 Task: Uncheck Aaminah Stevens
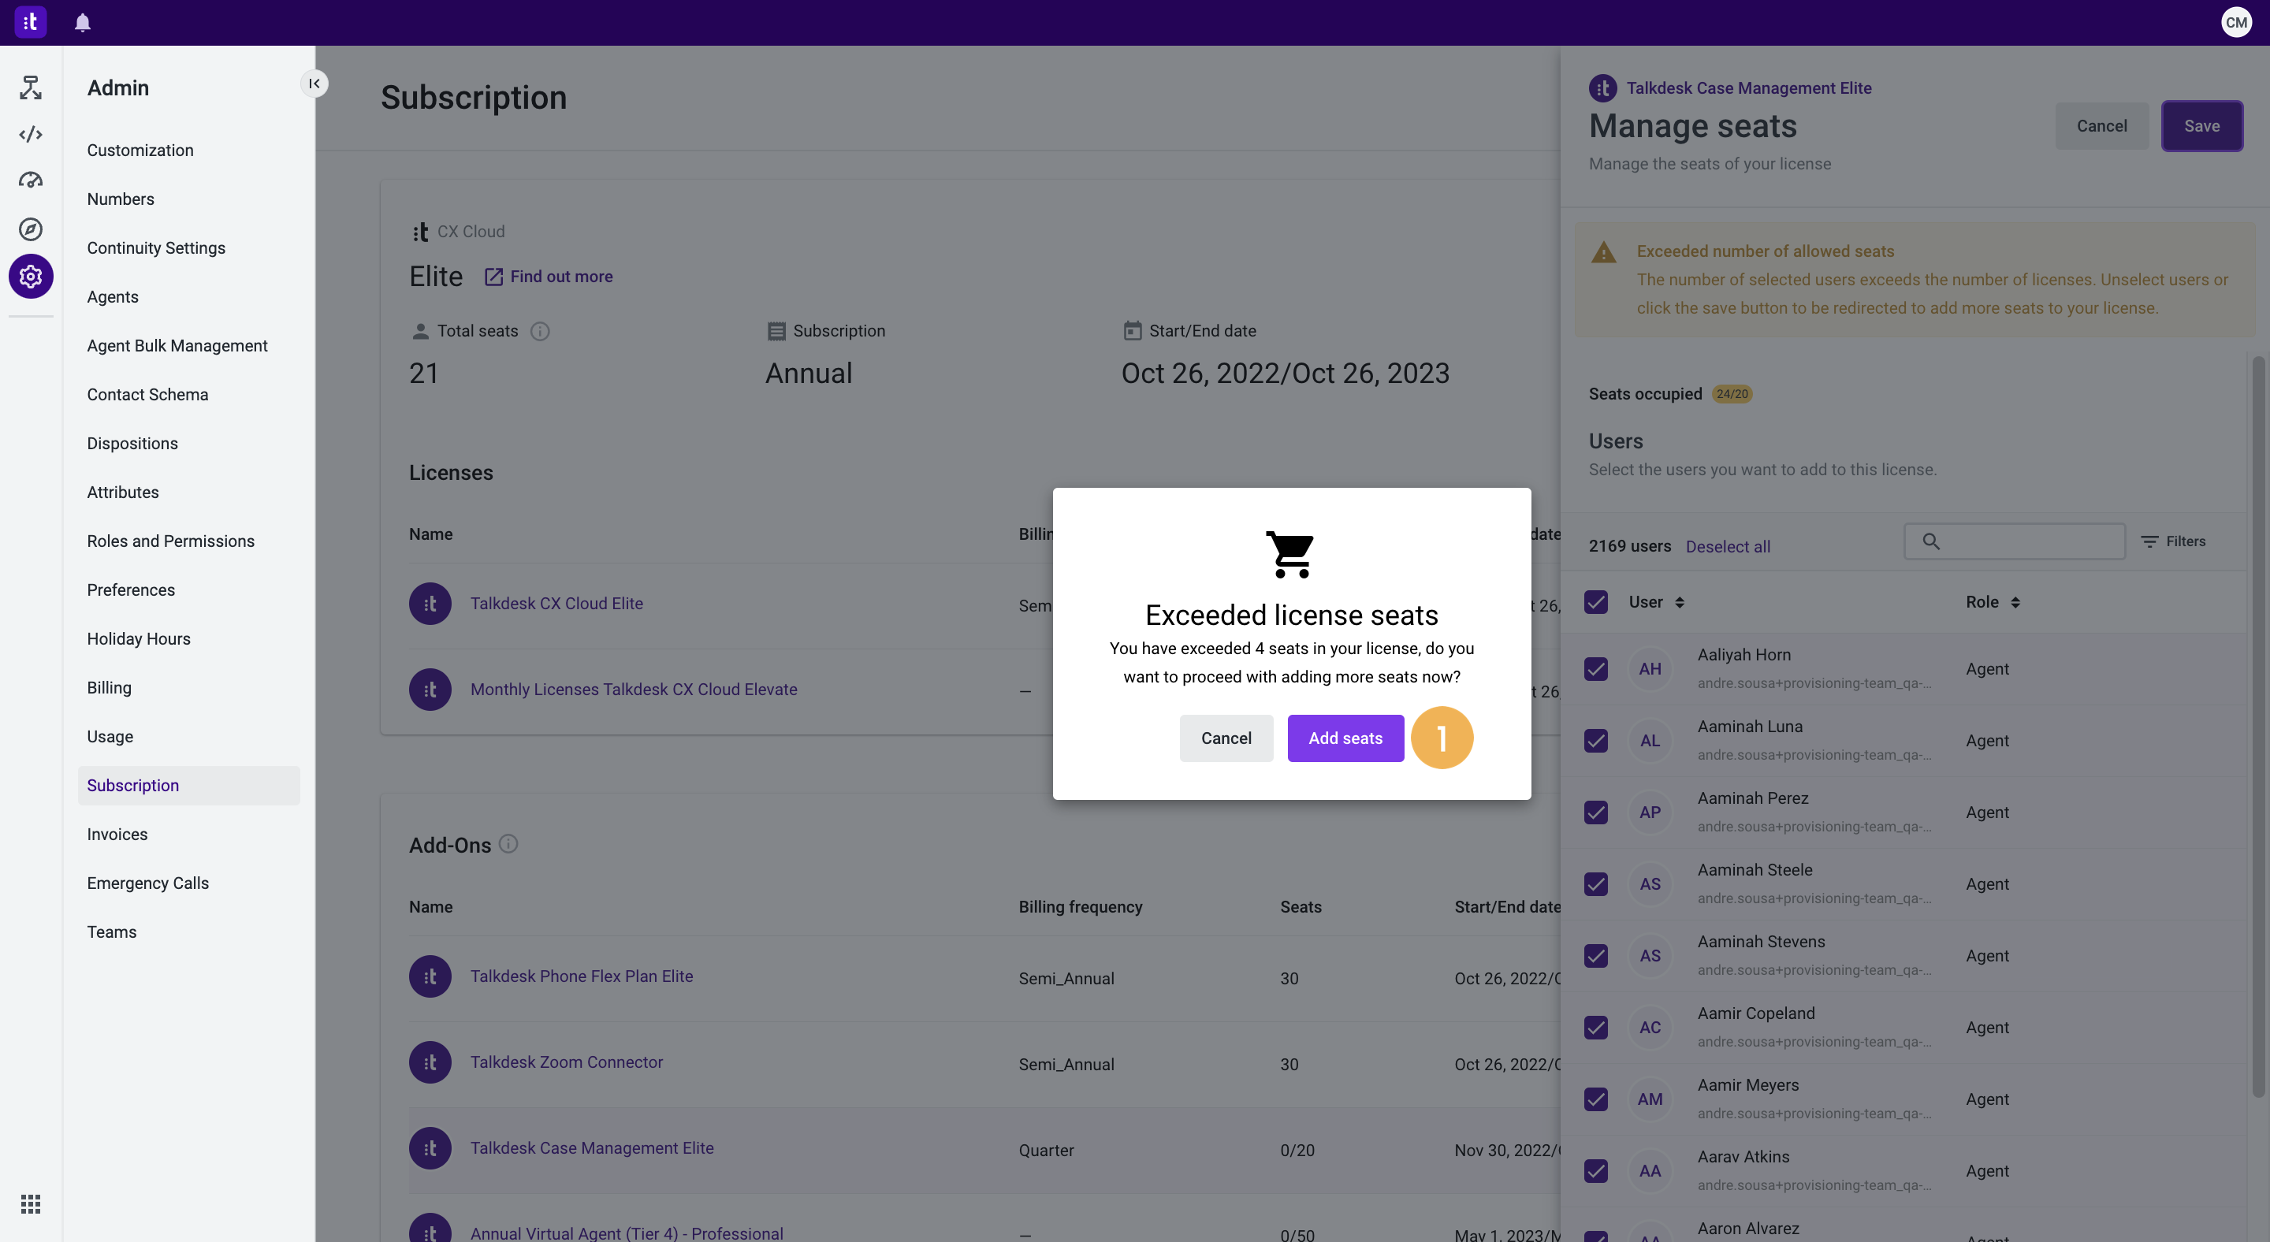1596,957
